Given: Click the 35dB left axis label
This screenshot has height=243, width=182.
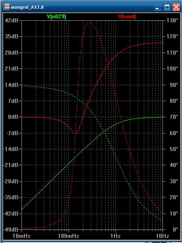Looking at the screenshot, I should click(x=11, y=36).
